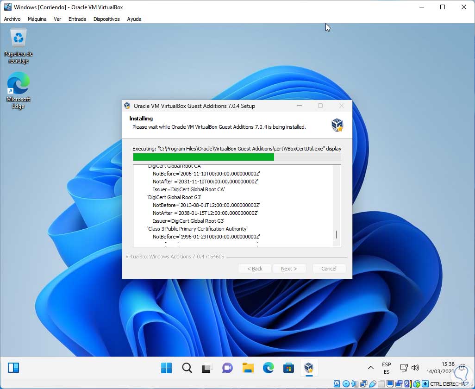Open the volume speaker tray icon
The image size is (475, 389).
click(x=415, y=368)
